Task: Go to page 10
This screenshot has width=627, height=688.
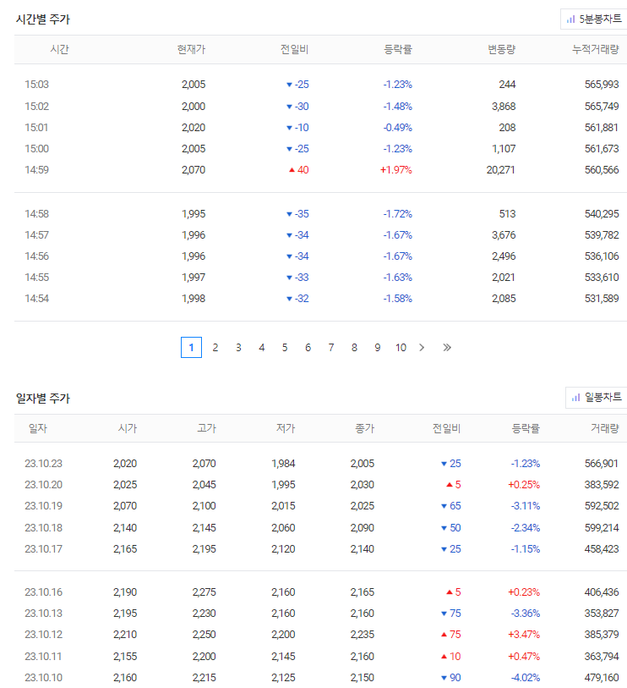Action: click(x=401, y=348)
